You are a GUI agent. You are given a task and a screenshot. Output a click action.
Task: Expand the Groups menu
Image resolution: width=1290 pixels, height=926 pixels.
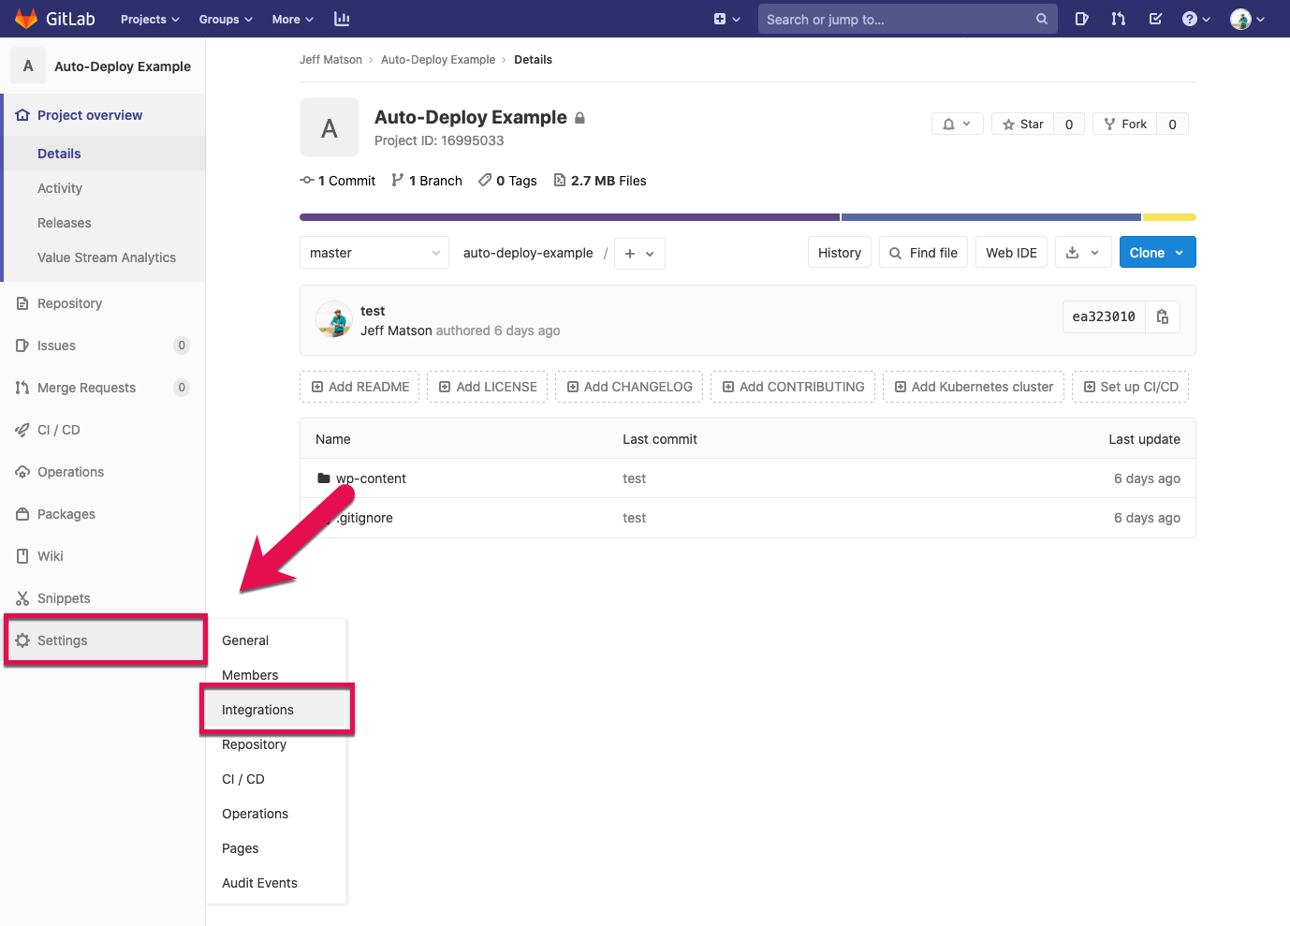[x=226, y=19]
